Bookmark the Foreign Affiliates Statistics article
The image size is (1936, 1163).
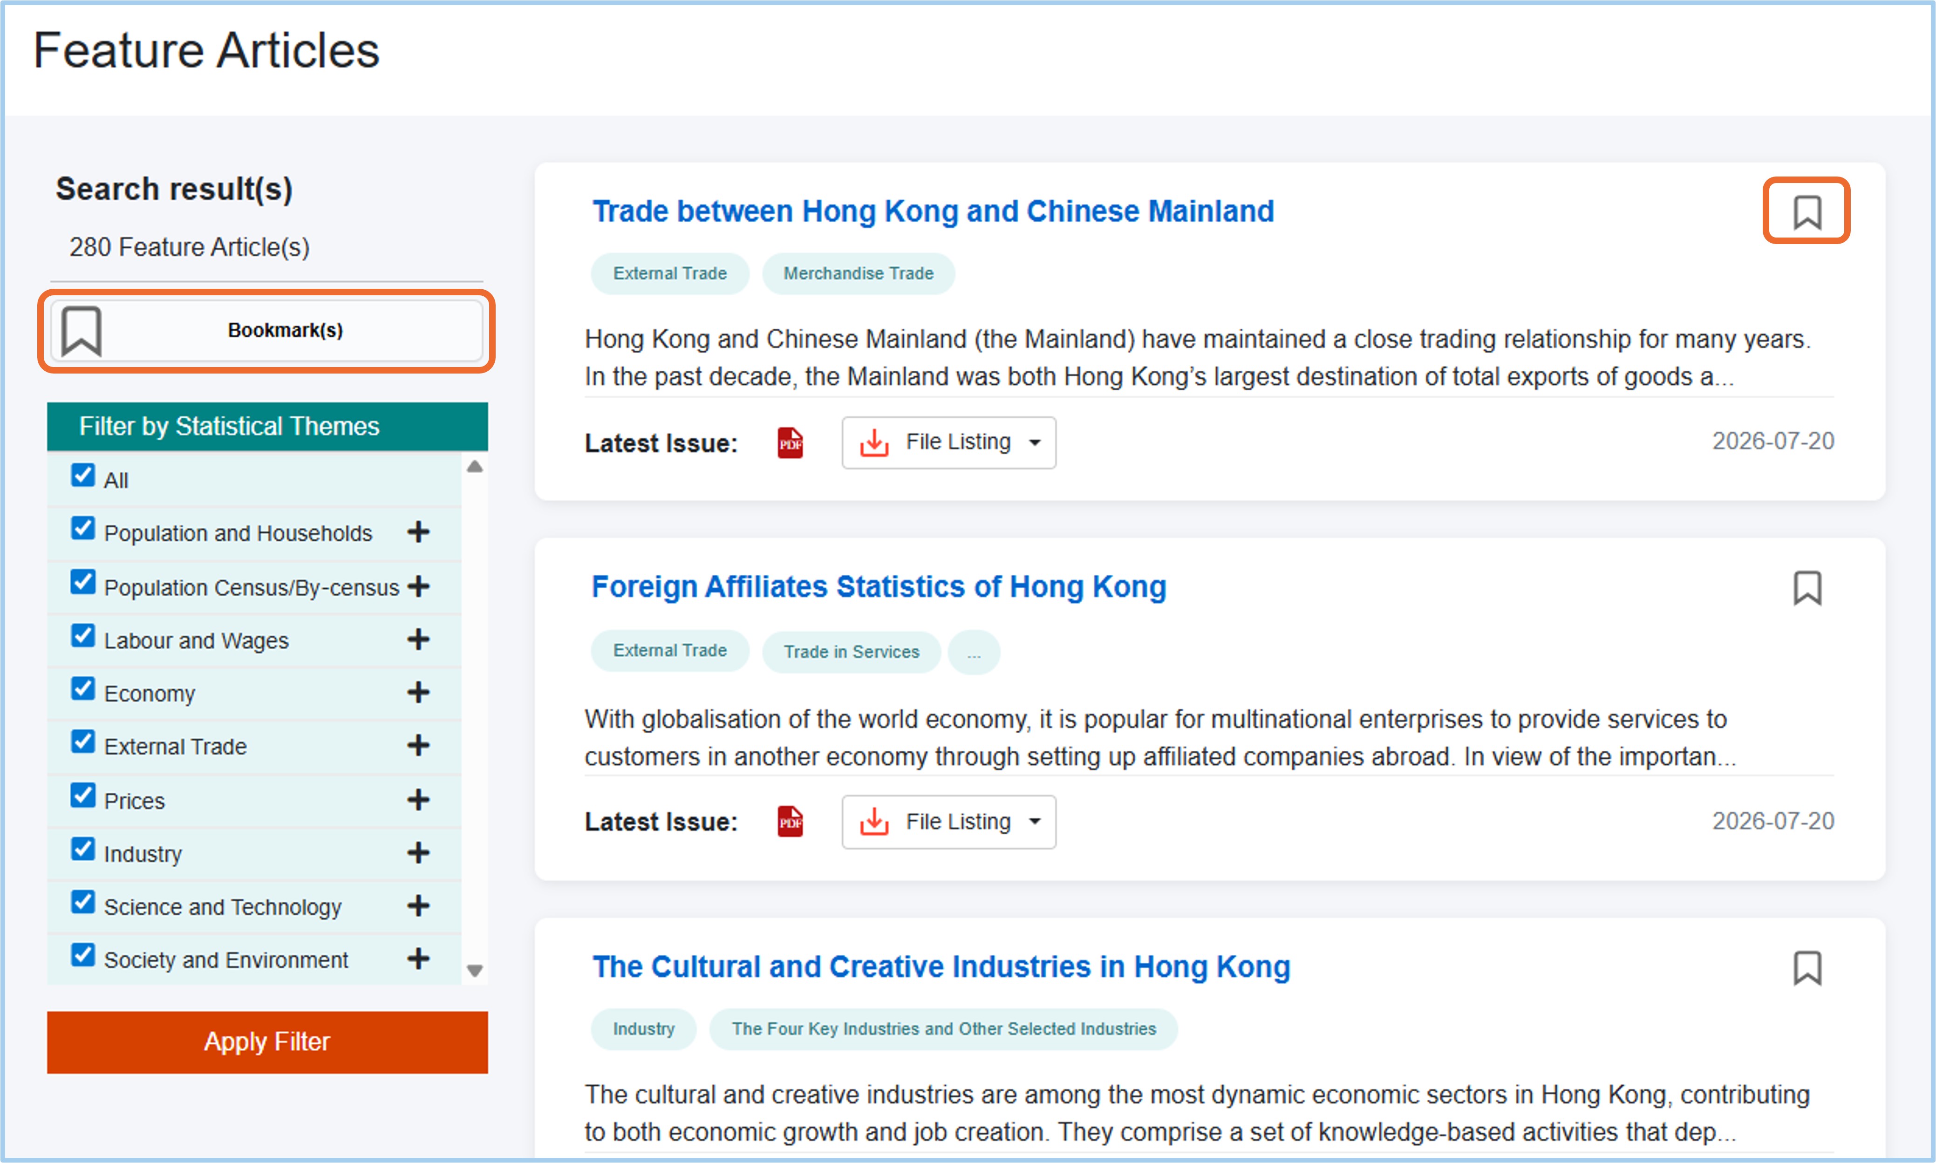tap(1806, 588)
